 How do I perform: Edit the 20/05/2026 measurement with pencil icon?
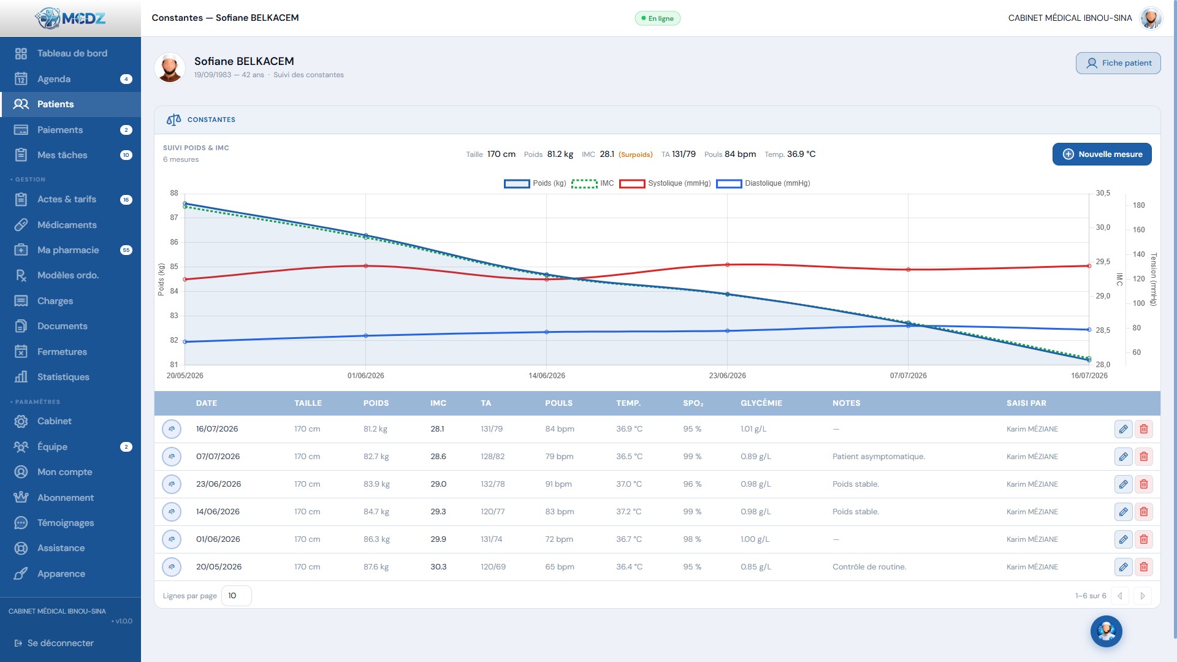point(1123,567)
